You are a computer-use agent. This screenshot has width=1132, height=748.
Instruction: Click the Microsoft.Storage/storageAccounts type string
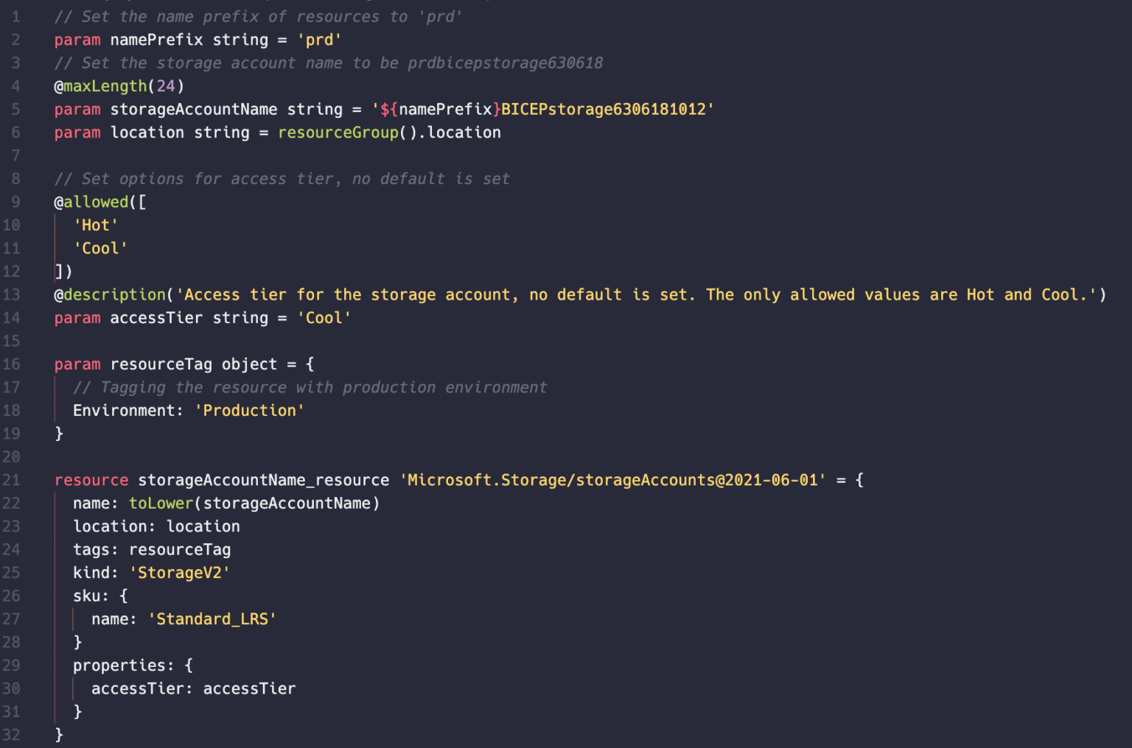tap(612, 480)
